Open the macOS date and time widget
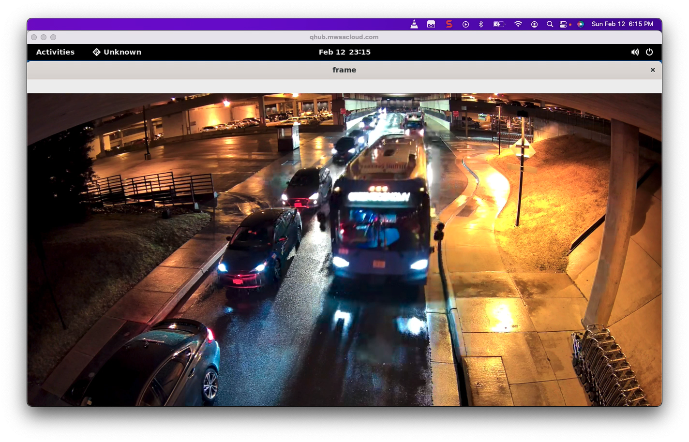Viewport: 689px width, 442px height. point(622,24)
